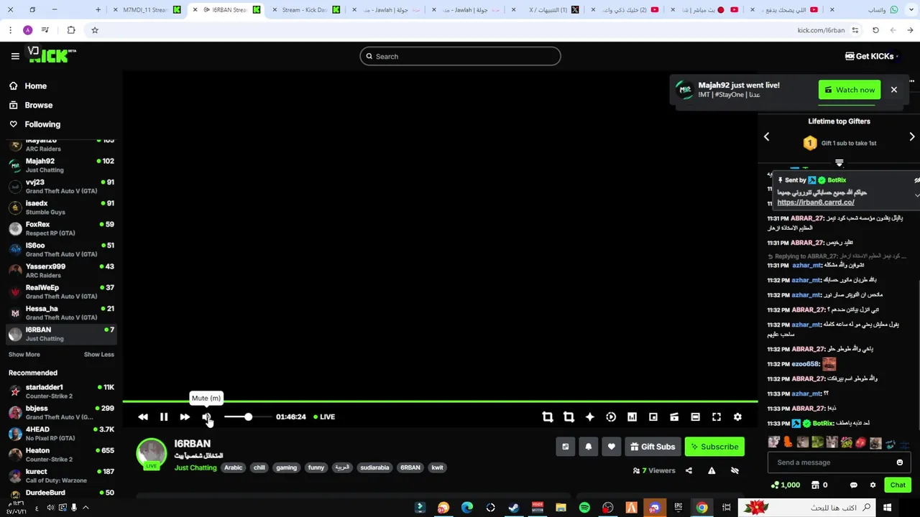The height and width of the screenshot is (517, 920).
Task: Open picture-in-picture mini player
Action: click(x=653, y=417)
